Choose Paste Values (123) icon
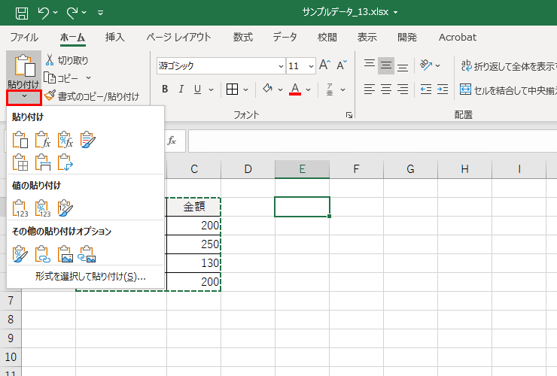The width and height of the screenshot is (557, 376). 20,208
